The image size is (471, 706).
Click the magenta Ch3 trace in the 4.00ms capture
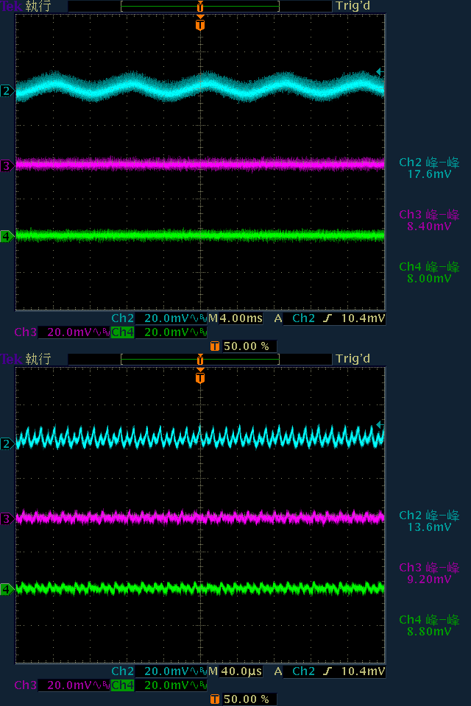point(200,164)
